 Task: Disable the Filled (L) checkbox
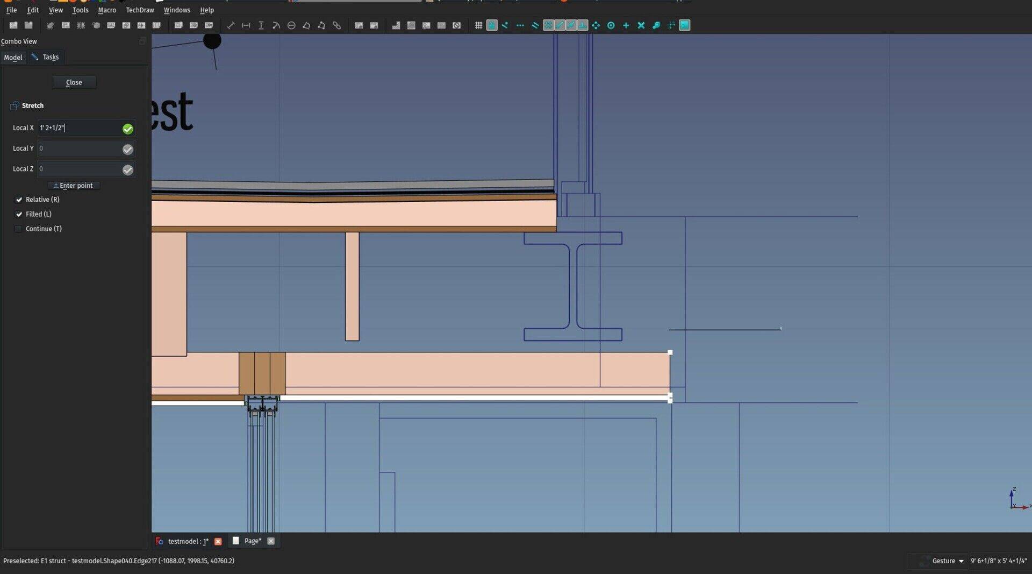tap(18, 214)
